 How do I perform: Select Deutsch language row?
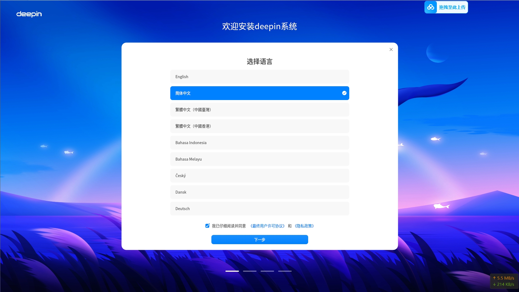tap(259, 208)
